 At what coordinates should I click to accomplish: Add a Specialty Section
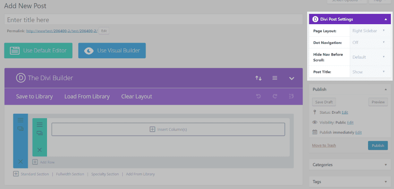click(x=105, y=174)
